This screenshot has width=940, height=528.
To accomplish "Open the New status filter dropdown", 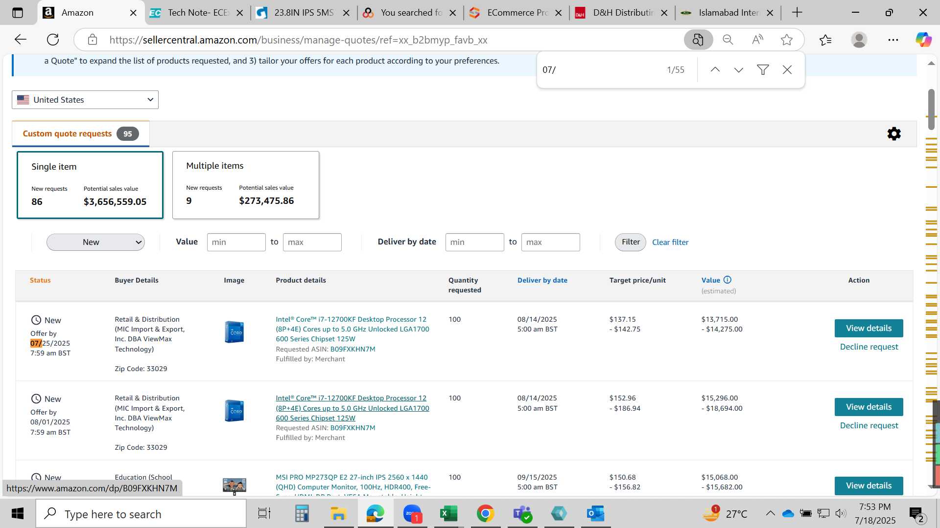I will click(95, 242).
